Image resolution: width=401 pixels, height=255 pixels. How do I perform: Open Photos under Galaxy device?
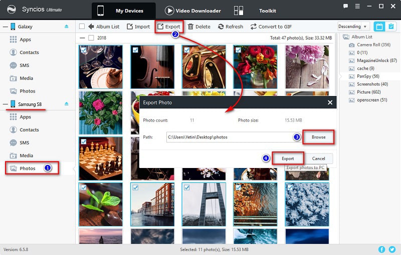(28, 91)
